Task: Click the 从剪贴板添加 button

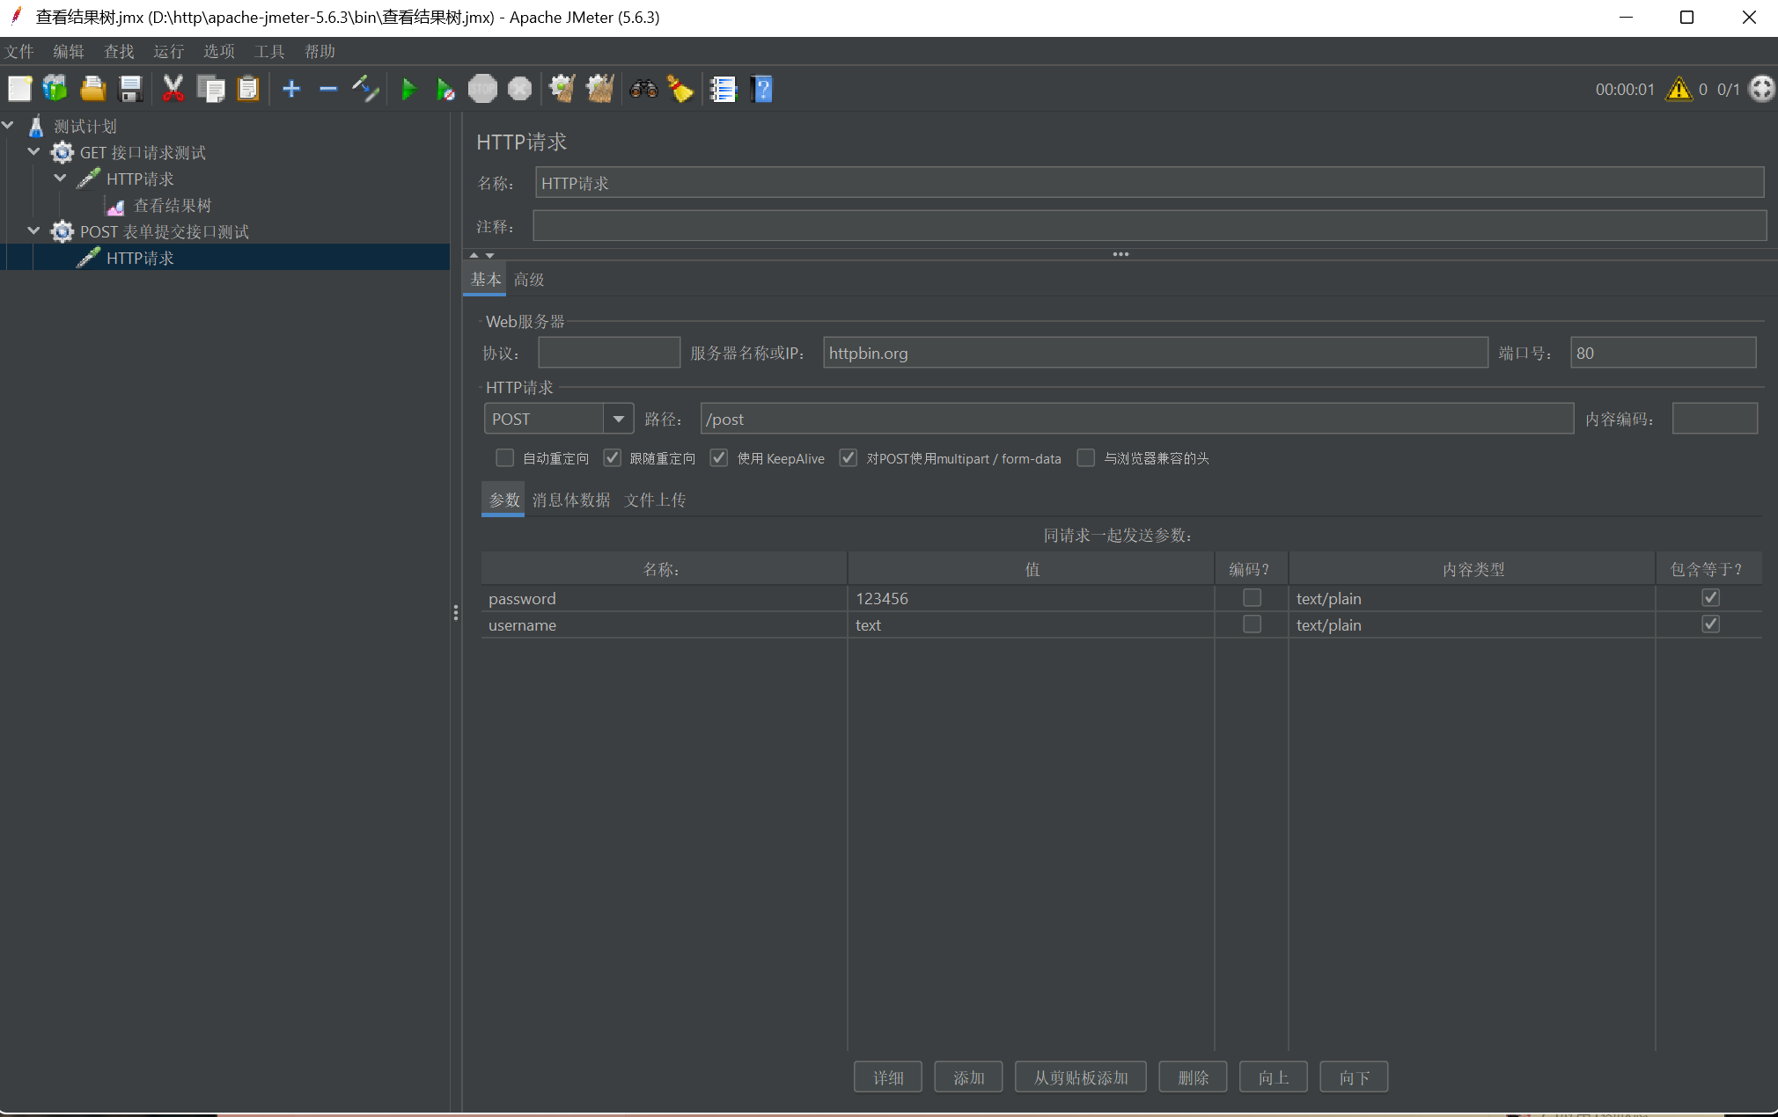Action: click(1080, 1077)
